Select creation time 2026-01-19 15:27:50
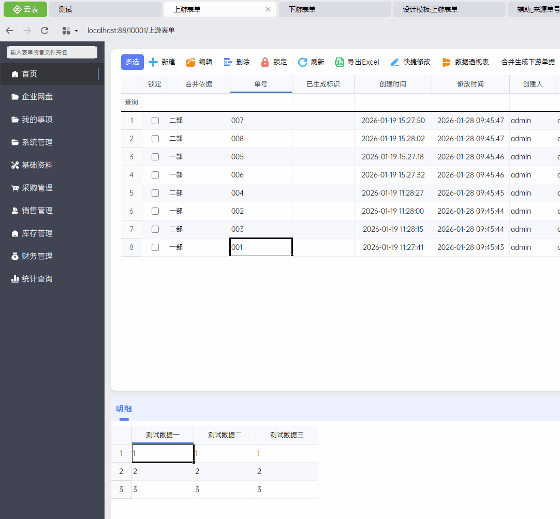The width and height of the screenshot is (560, 519). click(x=393, y=121)
